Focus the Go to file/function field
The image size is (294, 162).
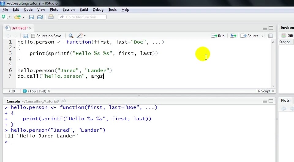[82, 17]
